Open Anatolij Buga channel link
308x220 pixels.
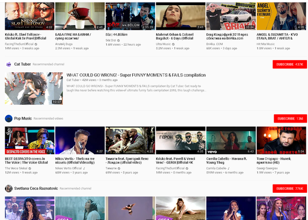coord(64,44)
